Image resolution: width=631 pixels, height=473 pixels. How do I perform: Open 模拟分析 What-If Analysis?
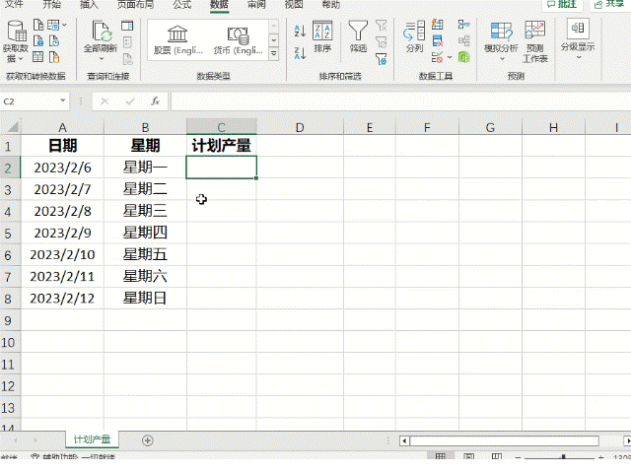coord(501,41)
